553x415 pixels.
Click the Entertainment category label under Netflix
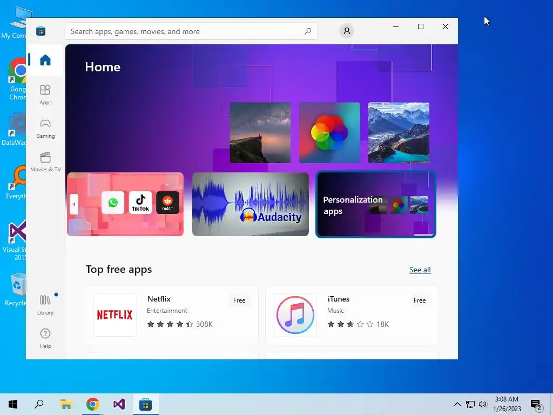[167, 311]
